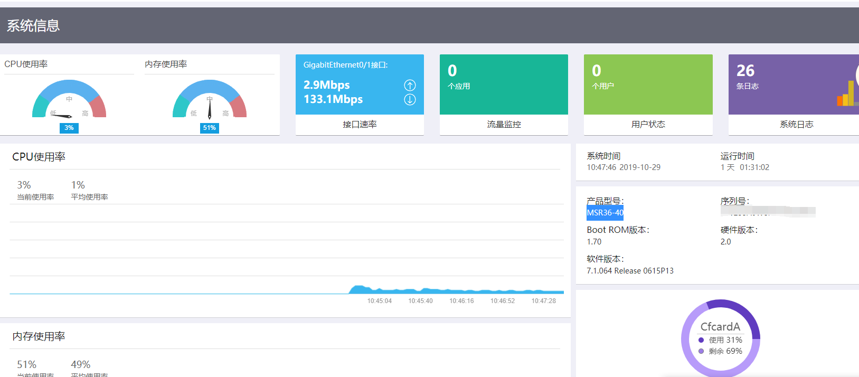Viewport: 859px width, 377px height.
Task: Open the 流量监控 card label
Action: (504, 125)
